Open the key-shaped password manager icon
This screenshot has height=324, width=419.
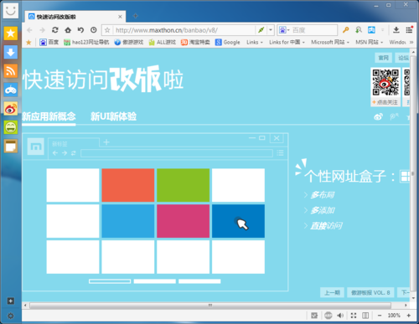click(x=345, y=30)
